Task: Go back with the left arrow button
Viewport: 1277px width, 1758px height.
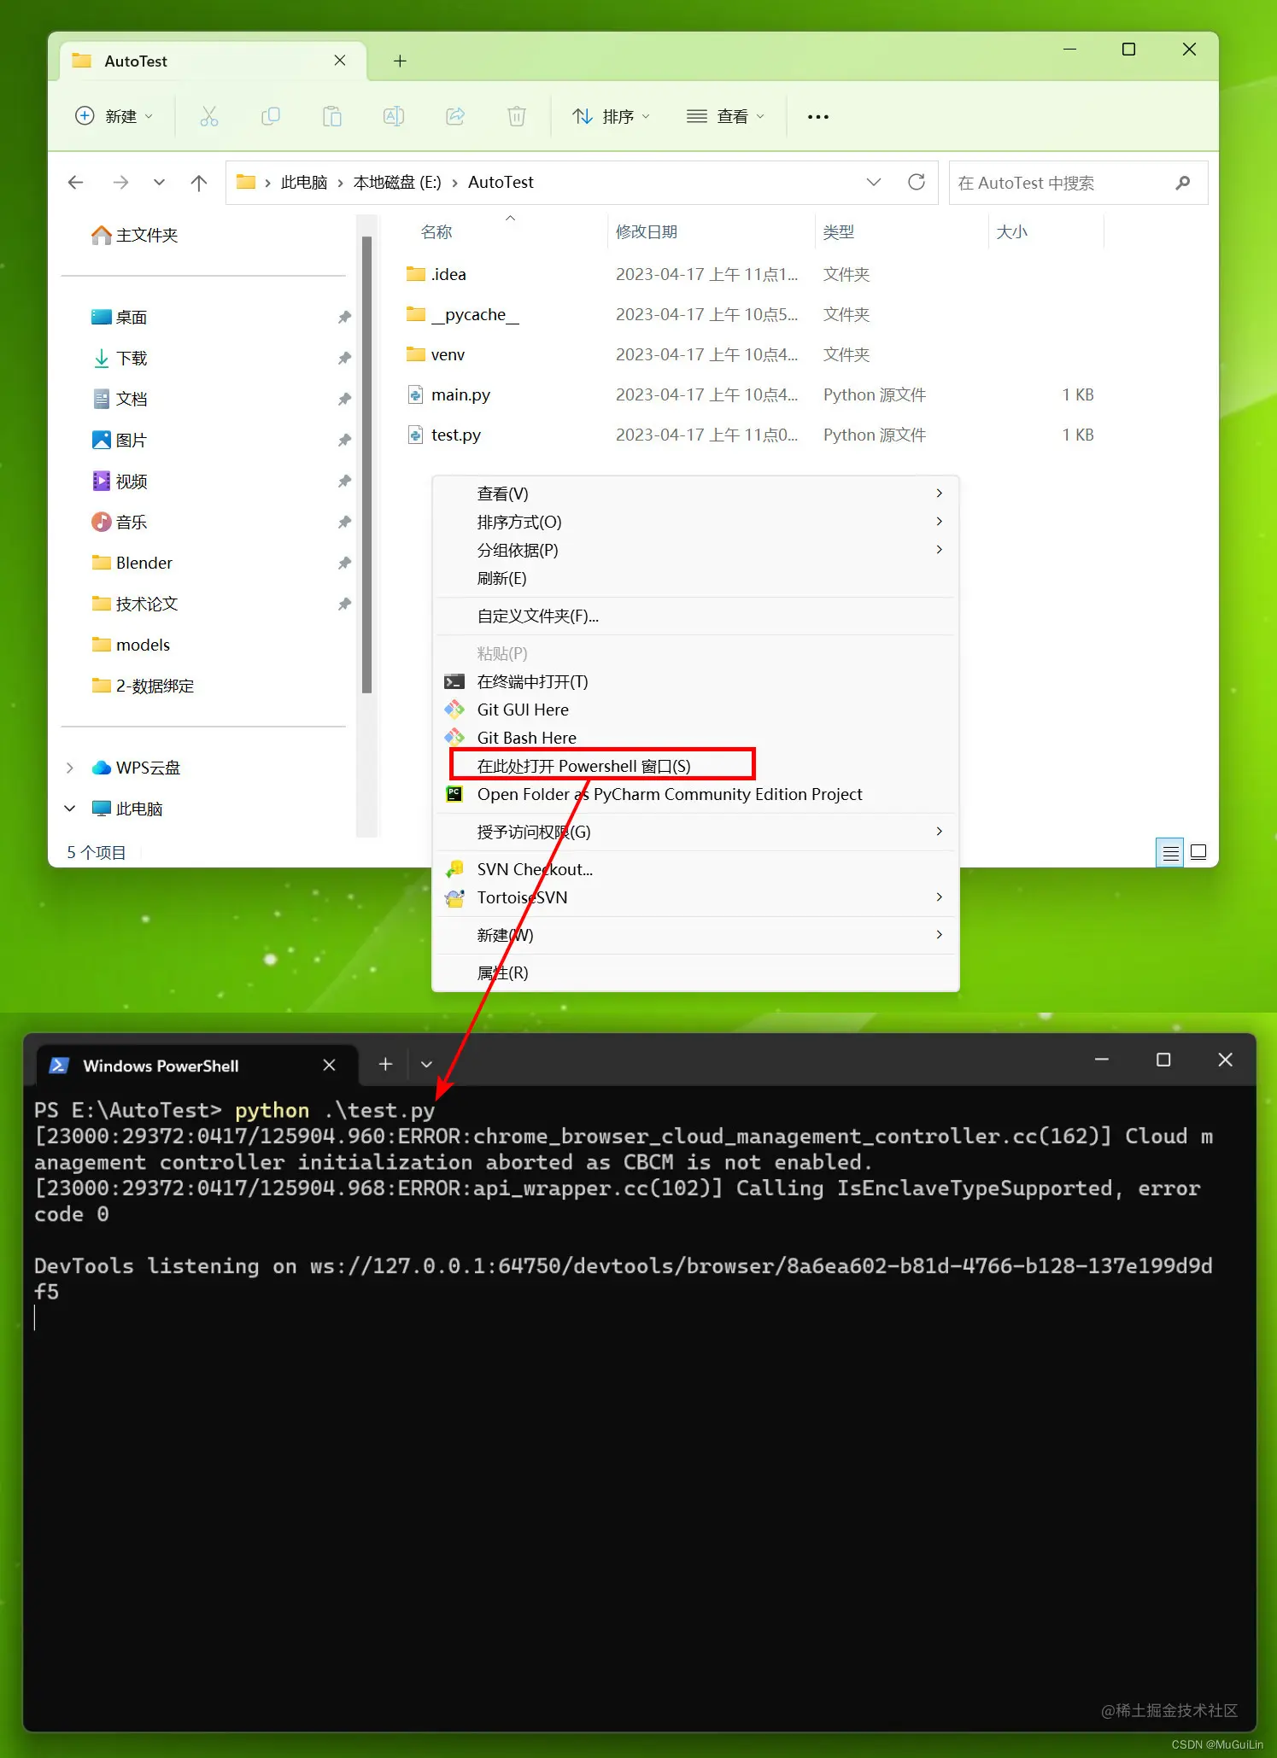Action: (x=76, y=182)
